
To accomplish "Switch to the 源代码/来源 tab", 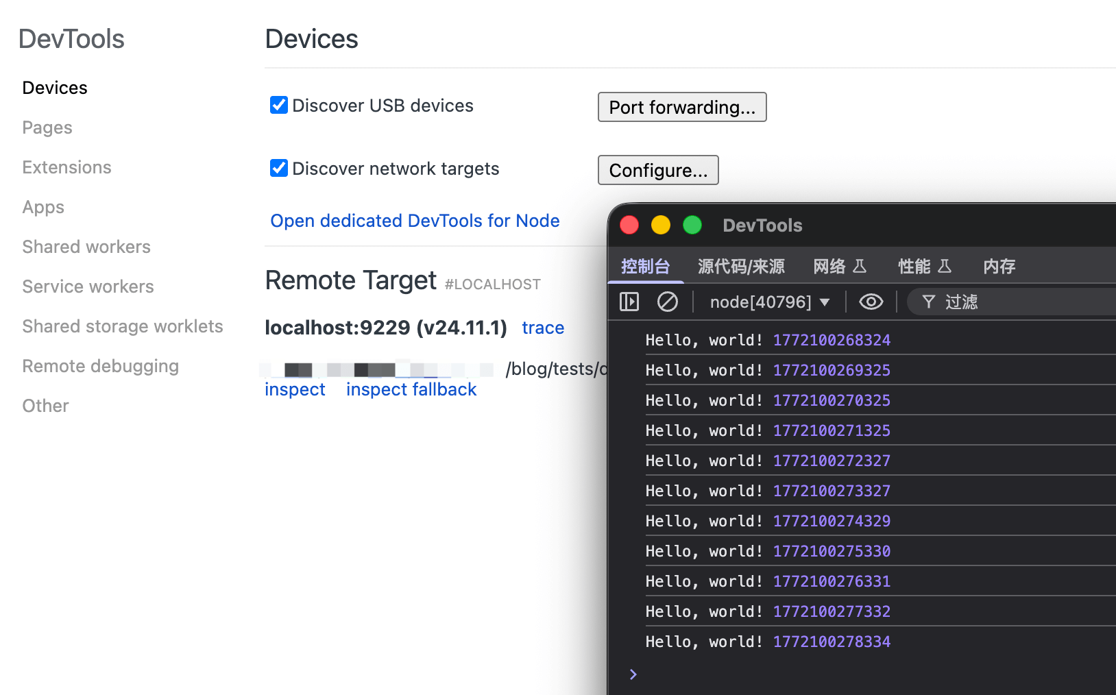I will click(x=741, y=266).
